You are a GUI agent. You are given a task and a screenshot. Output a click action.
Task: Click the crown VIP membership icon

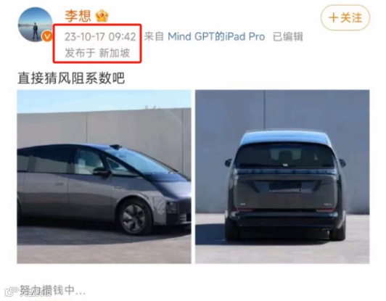tap(102, 16)
